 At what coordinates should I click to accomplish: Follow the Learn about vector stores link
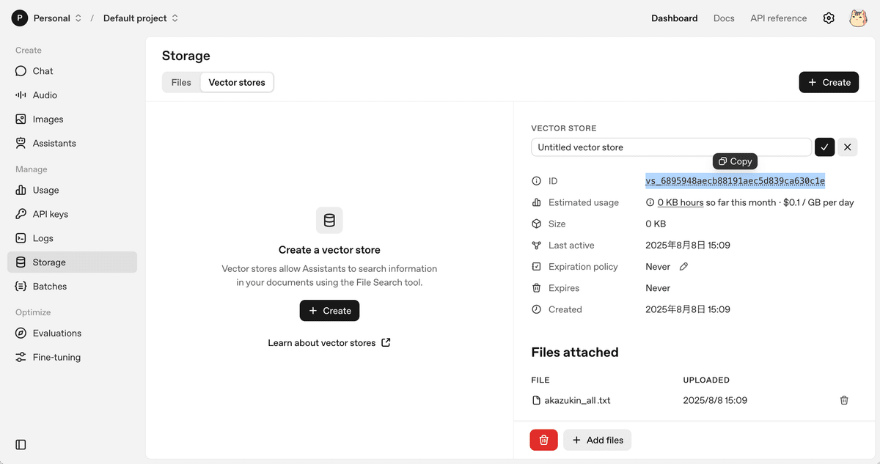click(329, 343)
